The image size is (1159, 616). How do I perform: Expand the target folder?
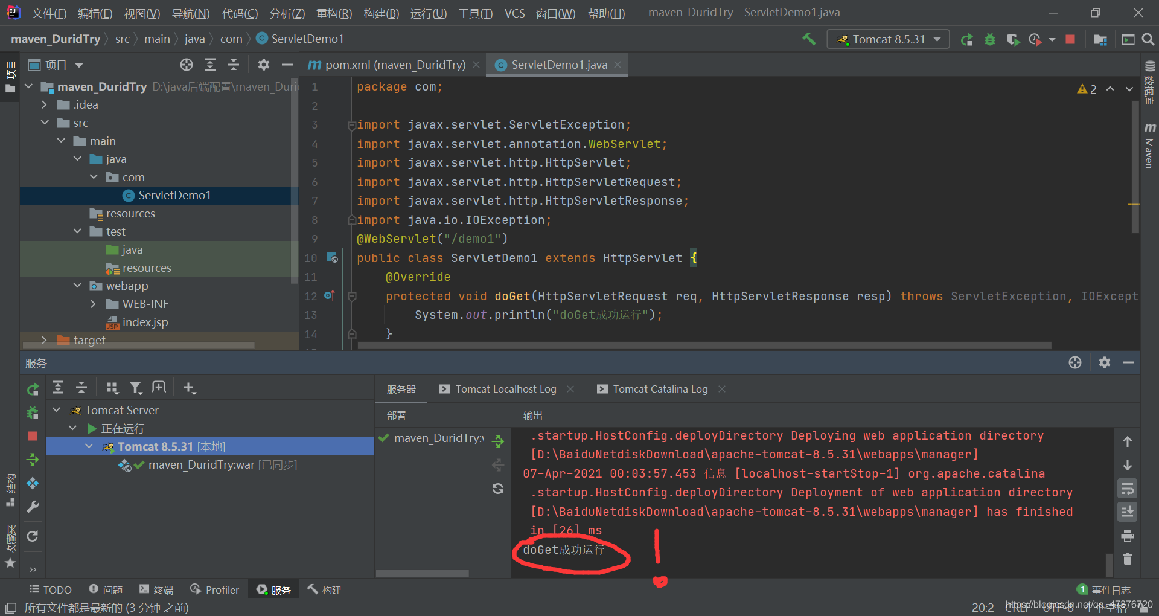point(44,340)
